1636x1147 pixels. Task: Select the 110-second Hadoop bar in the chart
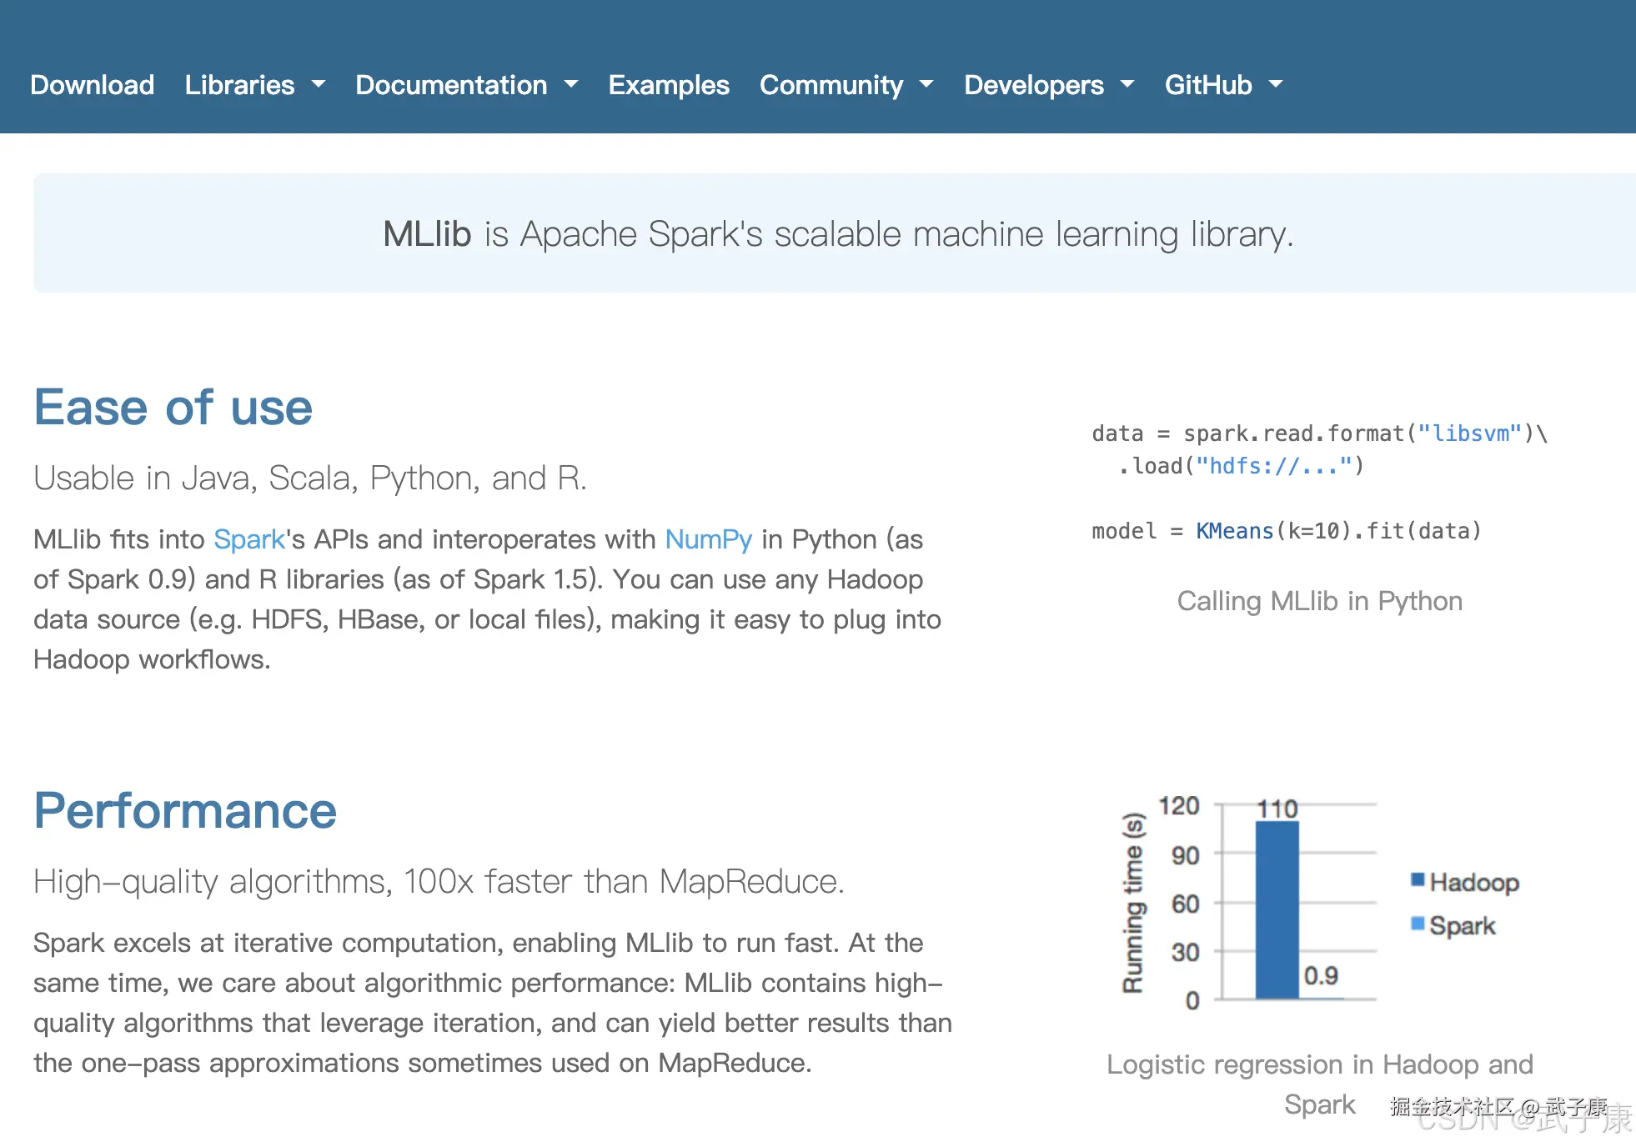click(1276, 909)
